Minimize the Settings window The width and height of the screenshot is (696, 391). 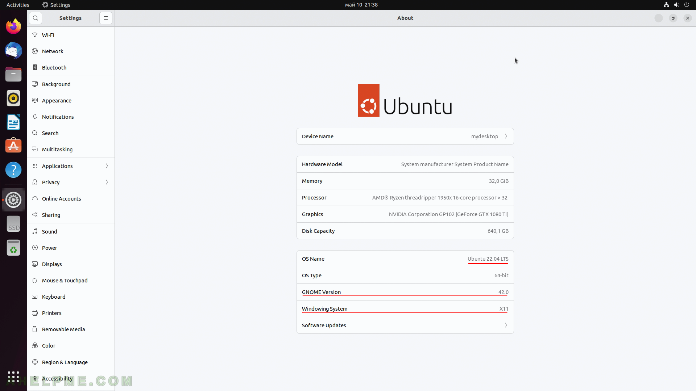click(659, 18)
